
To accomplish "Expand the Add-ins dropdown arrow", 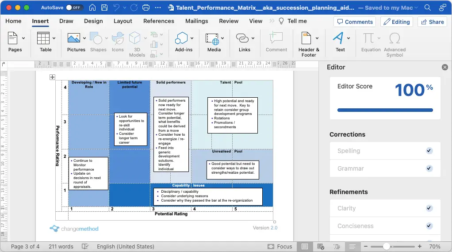I will click(192, 38).
